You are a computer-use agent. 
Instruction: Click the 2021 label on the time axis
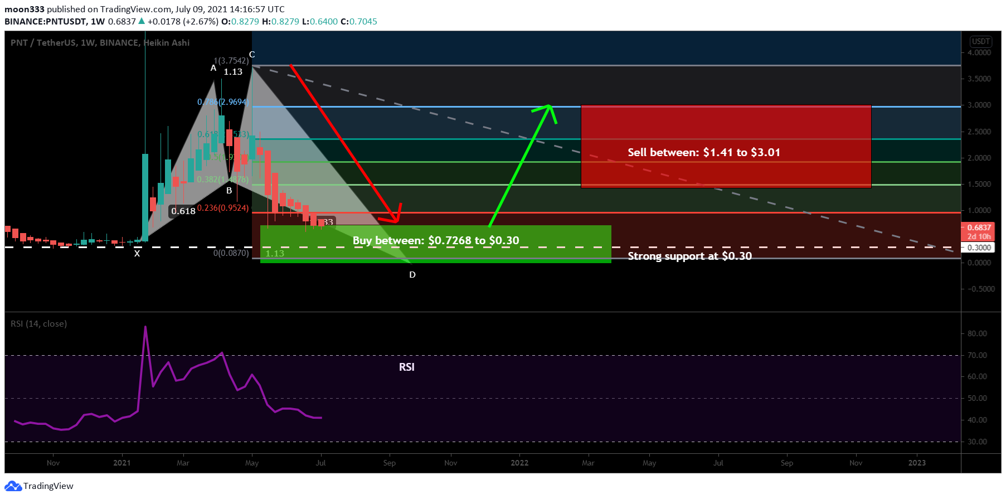(122, 463)
